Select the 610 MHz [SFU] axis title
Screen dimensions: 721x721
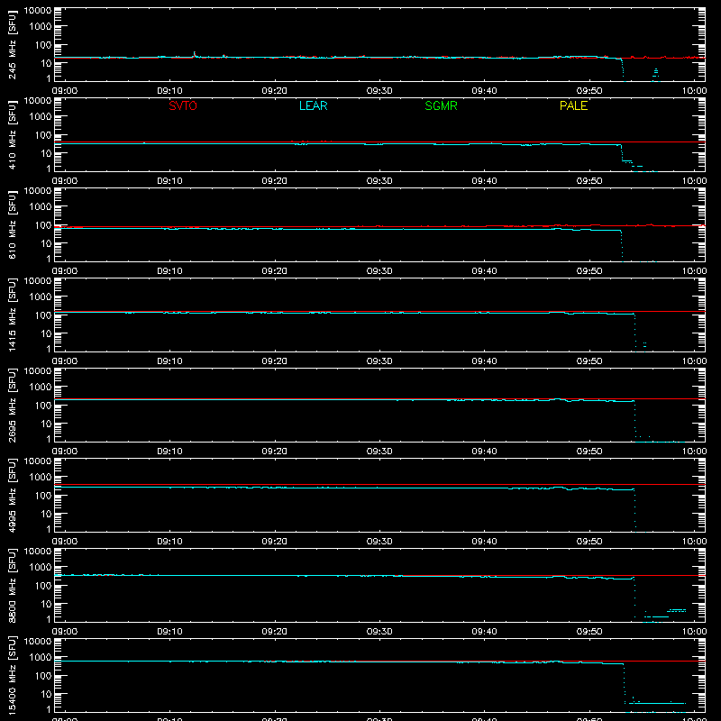12,225
